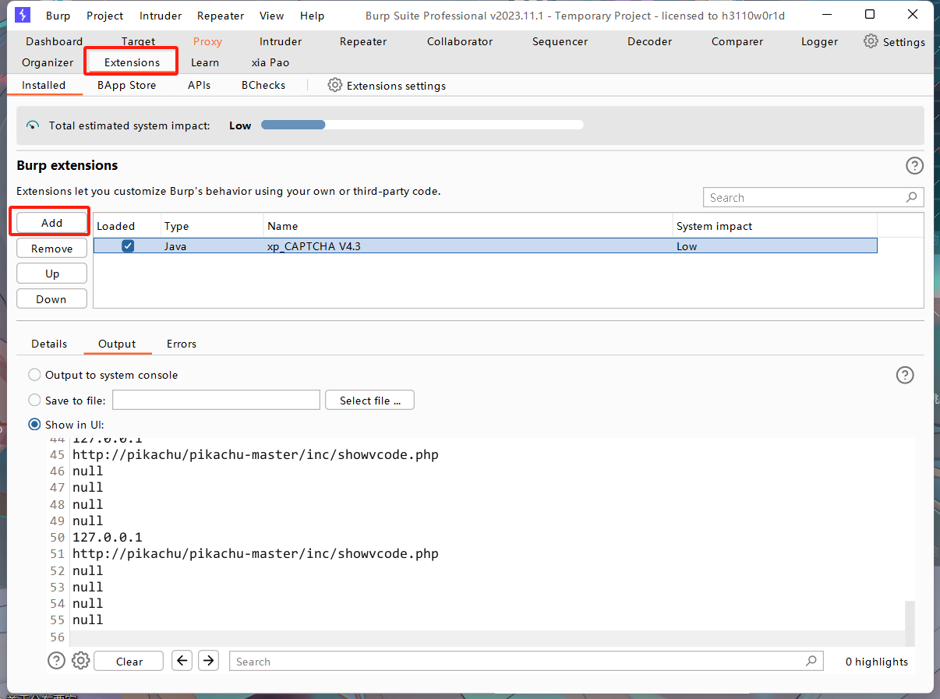Go to next search match arrow
Viewport: 940px width, 699px height.
(208, 661)
